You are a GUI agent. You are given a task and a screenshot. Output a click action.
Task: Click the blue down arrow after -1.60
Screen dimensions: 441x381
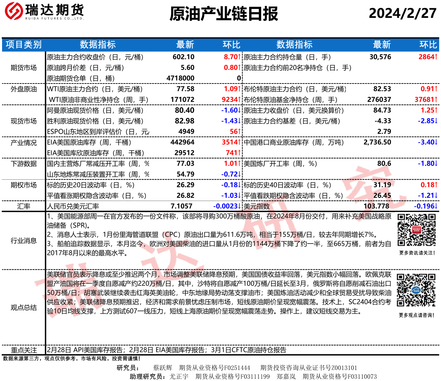click(240, 110)
